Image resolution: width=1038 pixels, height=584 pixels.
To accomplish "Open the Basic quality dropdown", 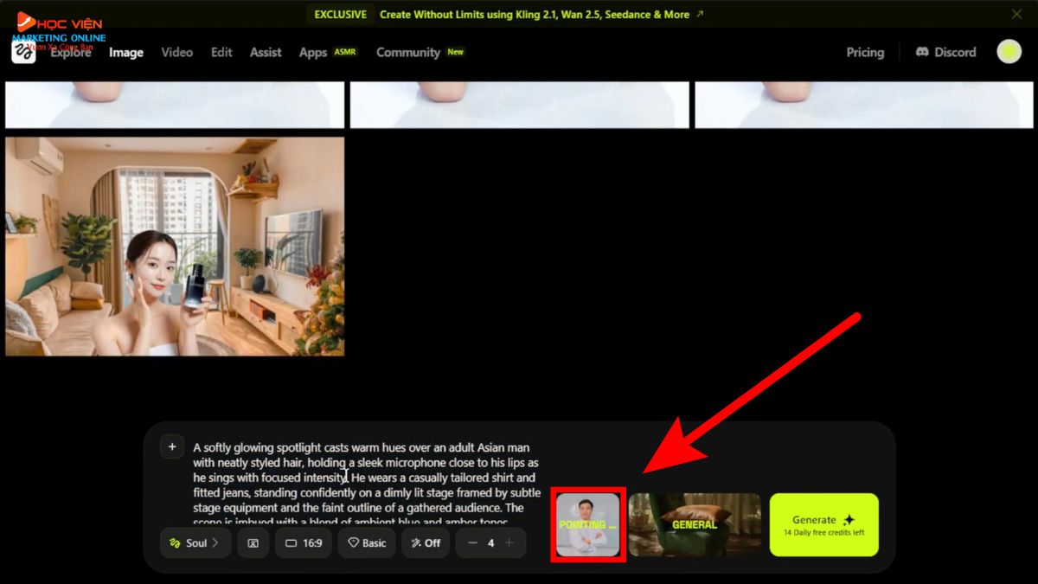I will (x=367, y=543).
